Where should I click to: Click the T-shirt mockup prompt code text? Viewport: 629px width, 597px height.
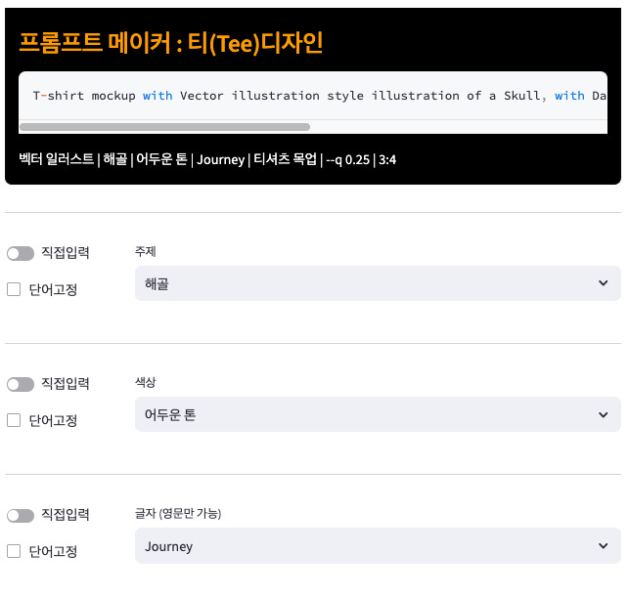point(293,96)
